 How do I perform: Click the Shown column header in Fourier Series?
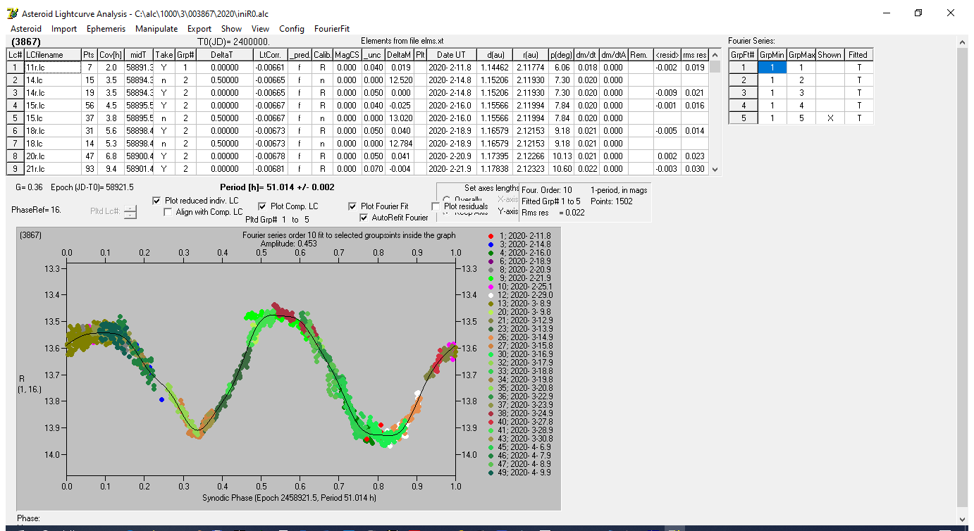[x=830, y=55]
